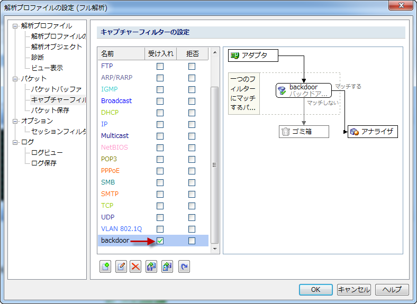
Task: Click the export filters icon
Action: click(x=168, y=267)
